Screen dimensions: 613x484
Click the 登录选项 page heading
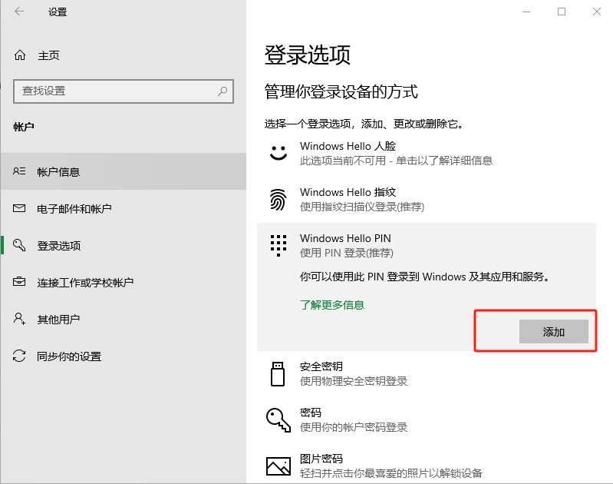(308, 55)
